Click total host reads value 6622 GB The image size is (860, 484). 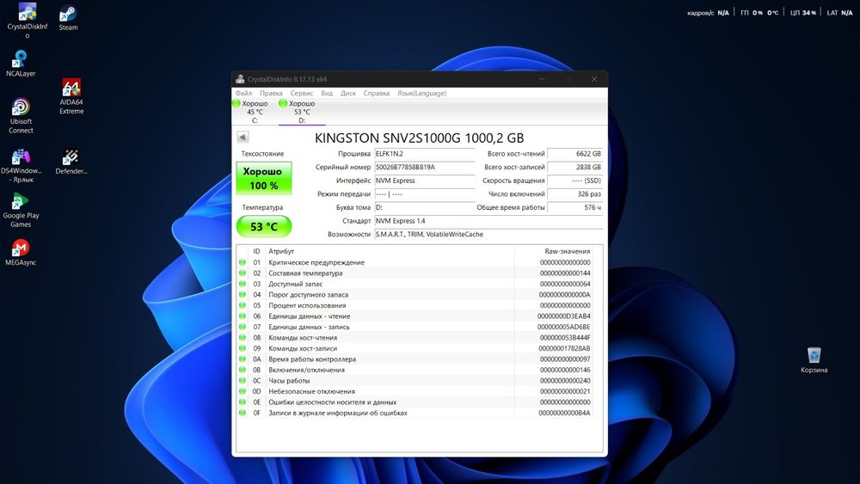click(574, 154)
